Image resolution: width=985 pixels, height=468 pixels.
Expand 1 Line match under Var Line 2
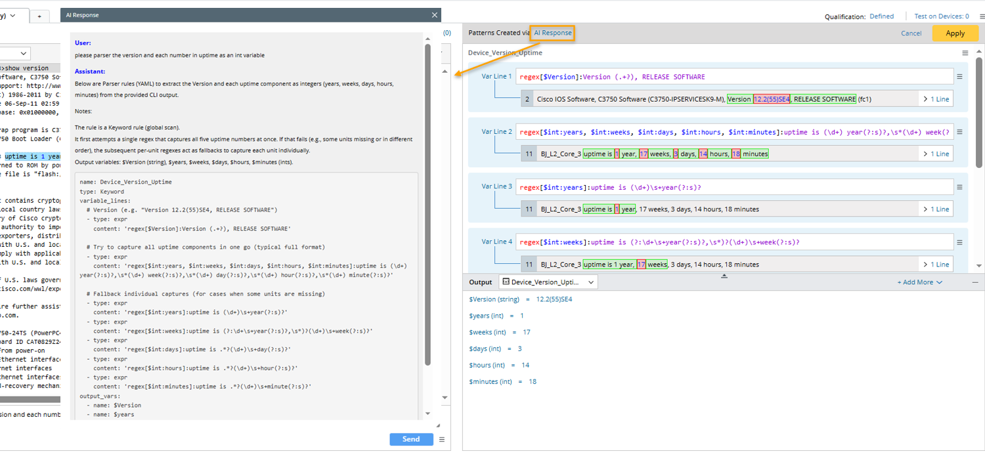936,154
